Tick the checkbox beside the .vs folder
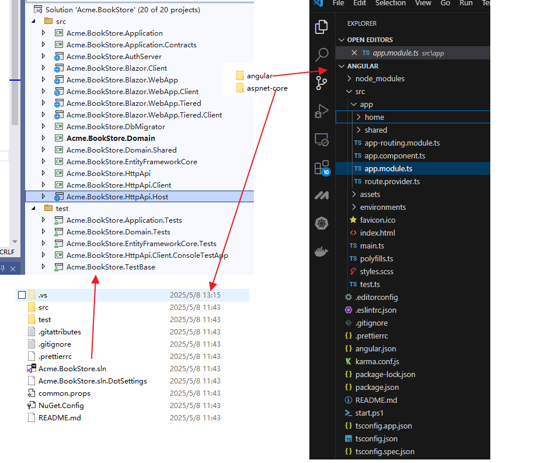 pyautogui.click(x=22, y=295)
